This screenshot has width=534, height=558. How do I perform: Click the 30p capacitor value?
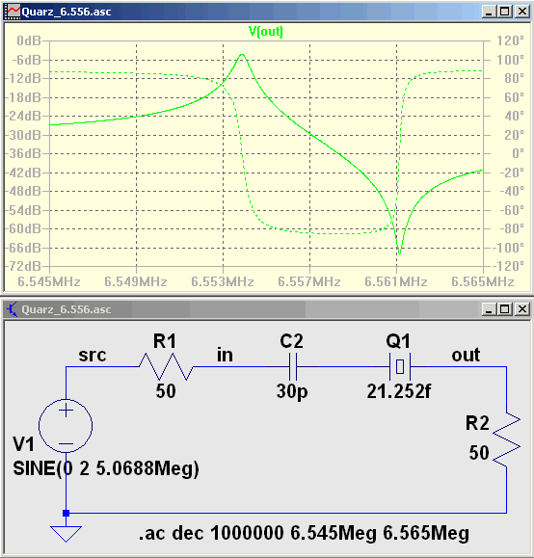pyautogui.click(x=292, y=391)
